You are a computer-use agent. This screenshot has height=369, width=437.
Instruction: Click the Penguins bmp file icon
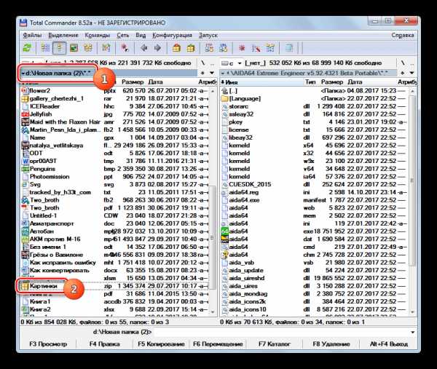(x=25, y=169)
